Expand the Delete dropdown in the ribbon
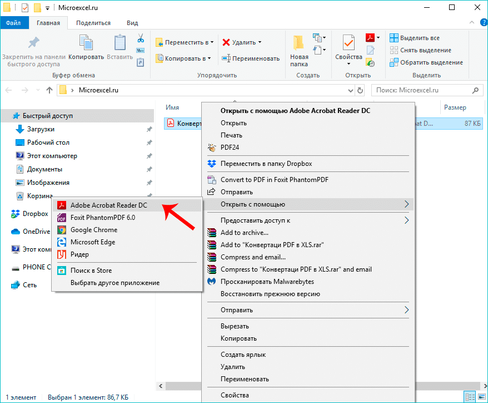 click(260, 42)
